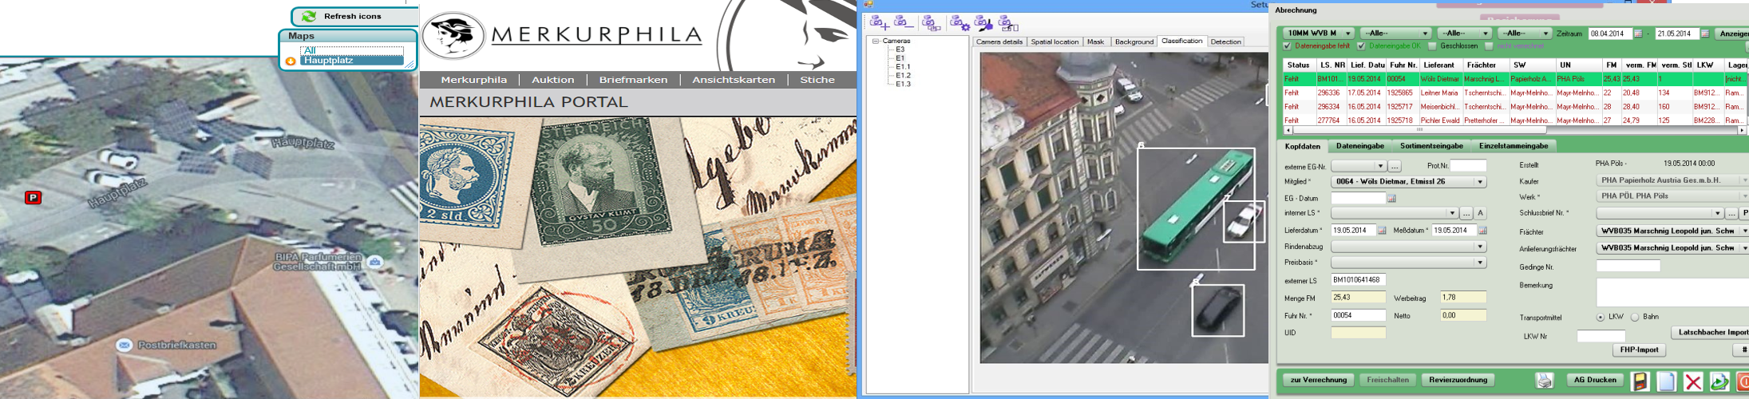The image size is (1749, 399).
Task: Open the Briefmarken menu on Merkurphila site
Action: point(633,80)
